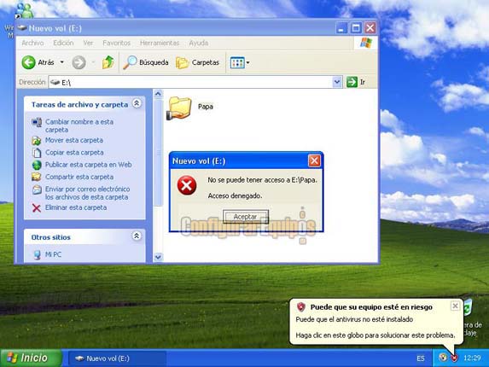Click the shield icon in the balloon
Image resolution: width=489 pixels, height=367 pixels.
click(301, 307)
